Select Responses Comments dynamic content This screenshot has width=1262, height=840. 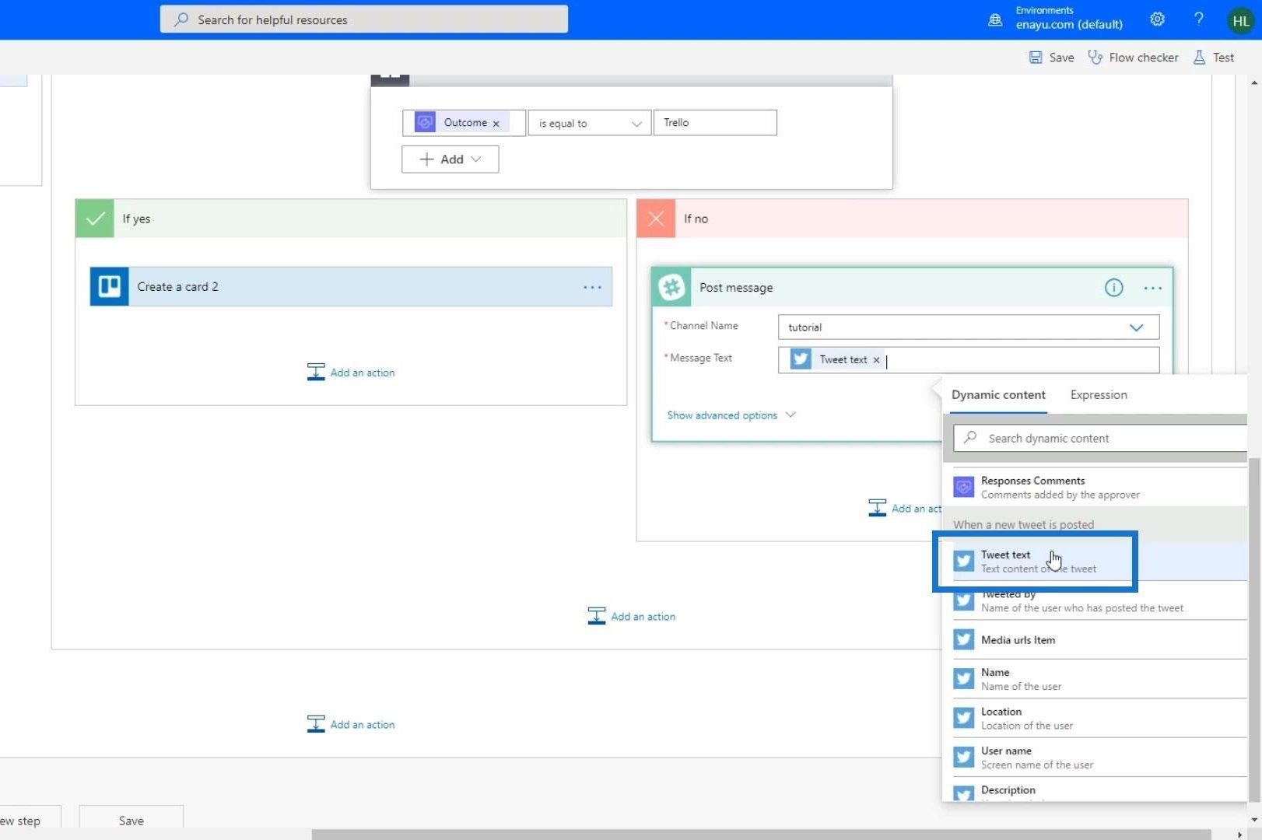pyautogui.click(x=1095, y=487)
